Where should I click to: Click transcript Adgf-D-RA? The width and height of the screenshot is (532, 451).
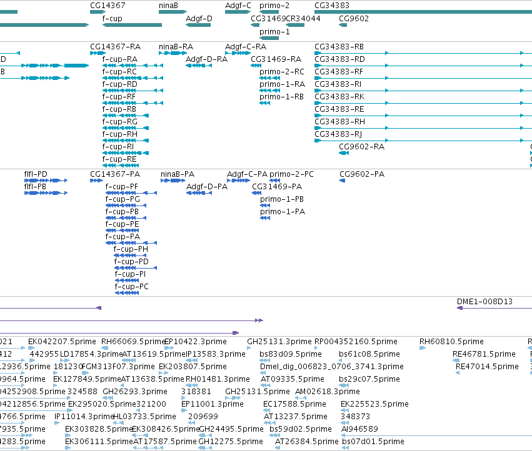point(206,59)
